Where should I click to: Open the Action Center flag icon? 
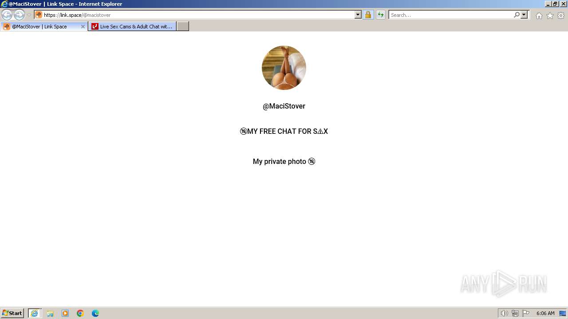[x=526, y=313]
